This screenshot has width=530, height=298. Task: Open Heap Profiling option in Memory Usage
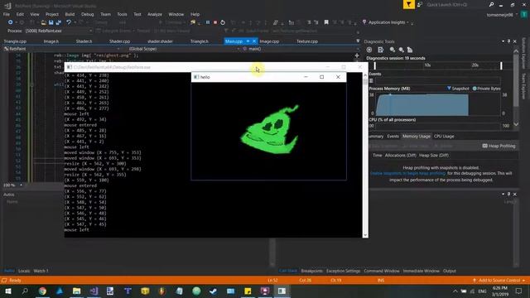click(499, 146)
